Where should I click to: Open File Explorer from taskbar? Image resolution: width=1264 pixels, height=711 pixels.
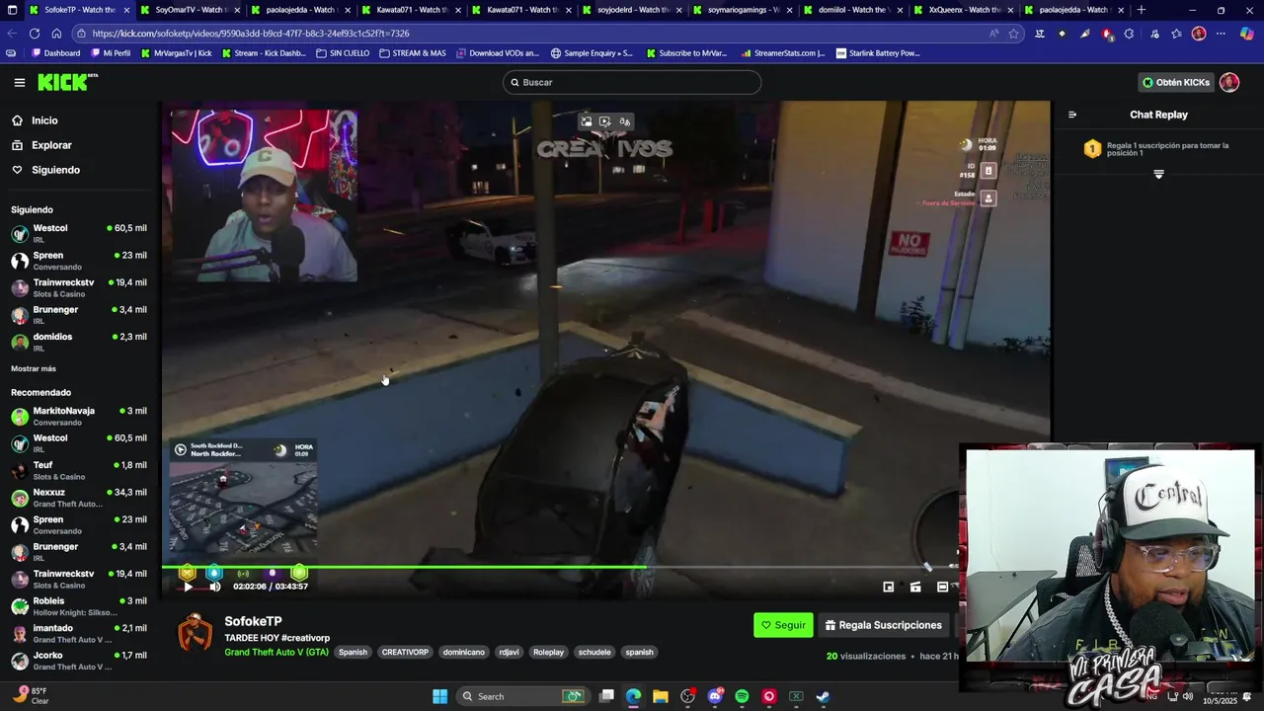coord(661,696)
